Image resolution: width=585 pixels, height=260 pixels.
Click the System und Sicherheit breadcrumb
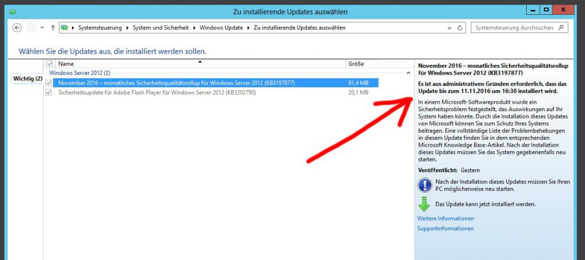coord(161,28)
